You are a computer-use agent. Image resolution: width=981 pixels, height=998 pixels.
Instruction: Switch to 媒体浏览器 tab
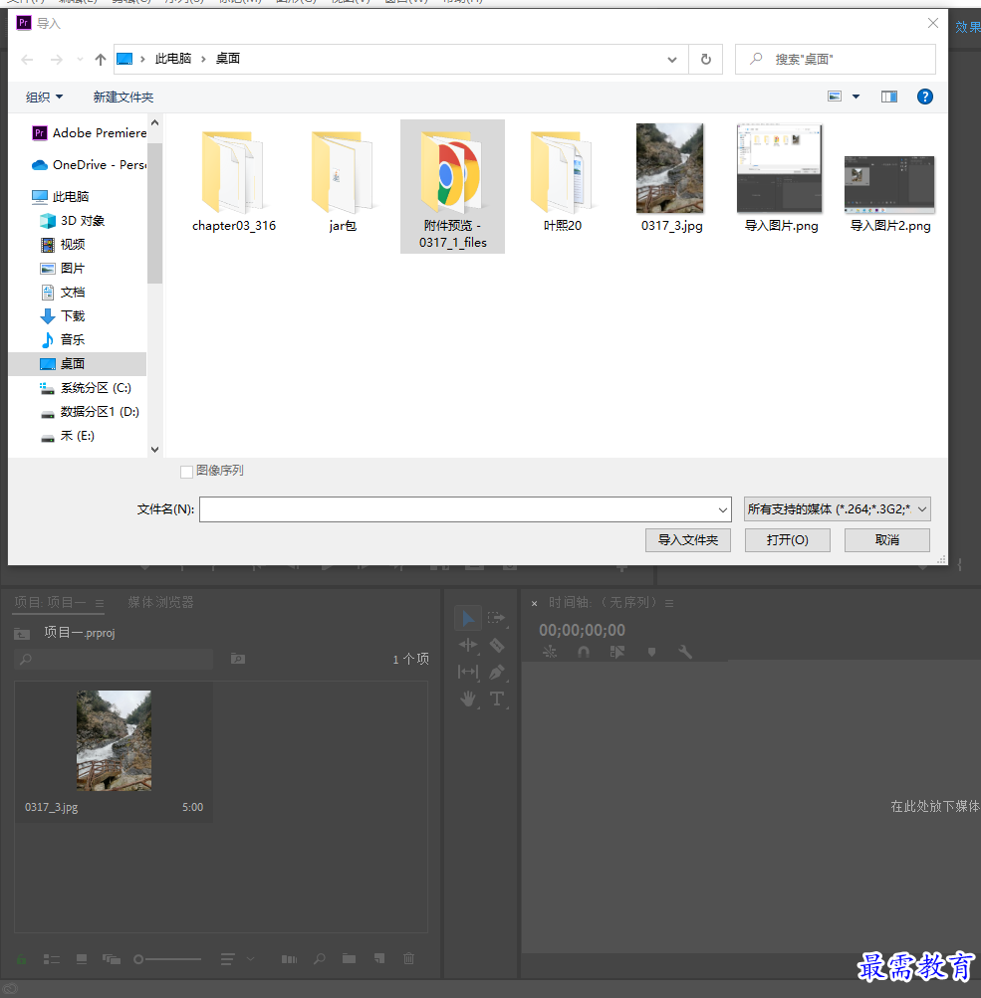160,602
